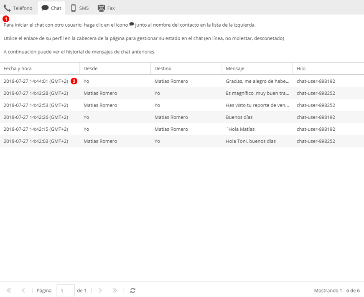Jump to the last page arrow
The image size is (364, 297).
click(x=115, y=290)
